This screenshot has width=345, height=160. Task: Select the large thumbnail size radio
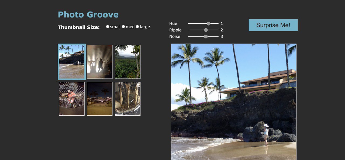[137, 27]
